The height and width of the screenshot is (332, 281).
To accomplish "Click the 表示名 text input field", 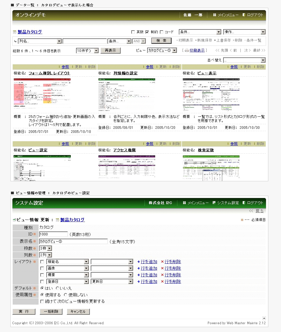I will coord(73,242).
